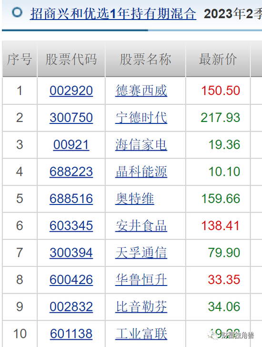Viewport: 262px width, 347px height.
Task: Click the 股票名称 column header
Action: pos(145,59)
